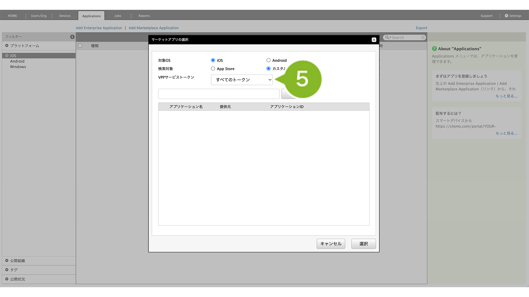Collapse the フィルター sidebar panel
The image size is (529, 297).
click(72, 37)
